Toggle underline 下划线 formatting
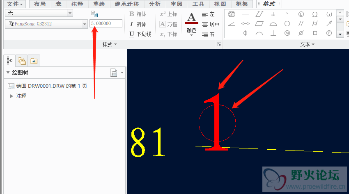 click(140, 34)
